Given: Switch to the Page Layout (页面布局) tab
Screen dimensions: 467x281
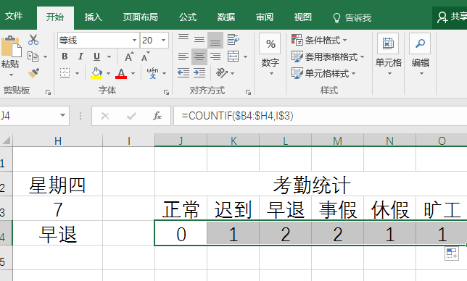Looking at the screenshot, I should pyautogui.click(x=141, y=17).
